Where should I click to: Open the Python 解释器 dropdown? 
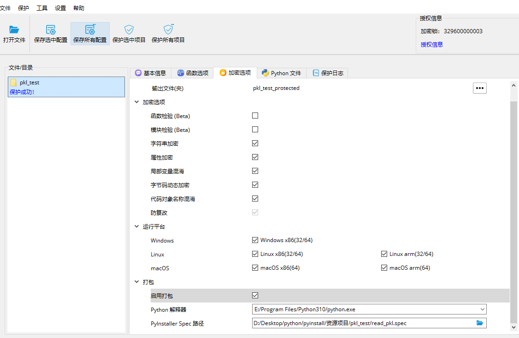point(482,309)
